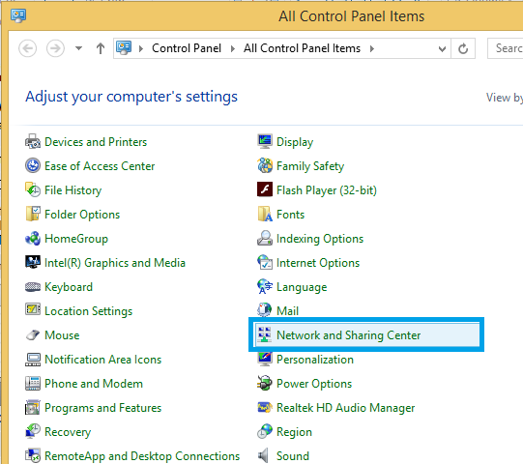This screenshot has height=464, width=523.
Task: Open the Phone and Modem icon
Action: click(x=33, y=383)
